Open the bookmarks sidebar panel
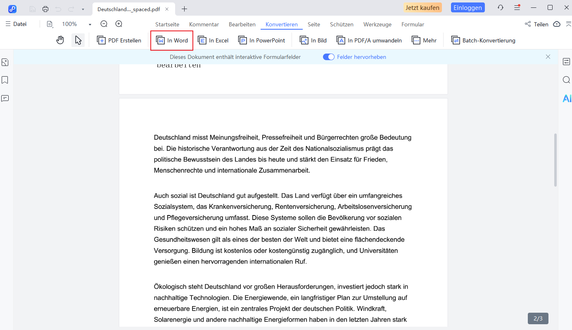Viewport: 572px width, 330px height. 5,80
